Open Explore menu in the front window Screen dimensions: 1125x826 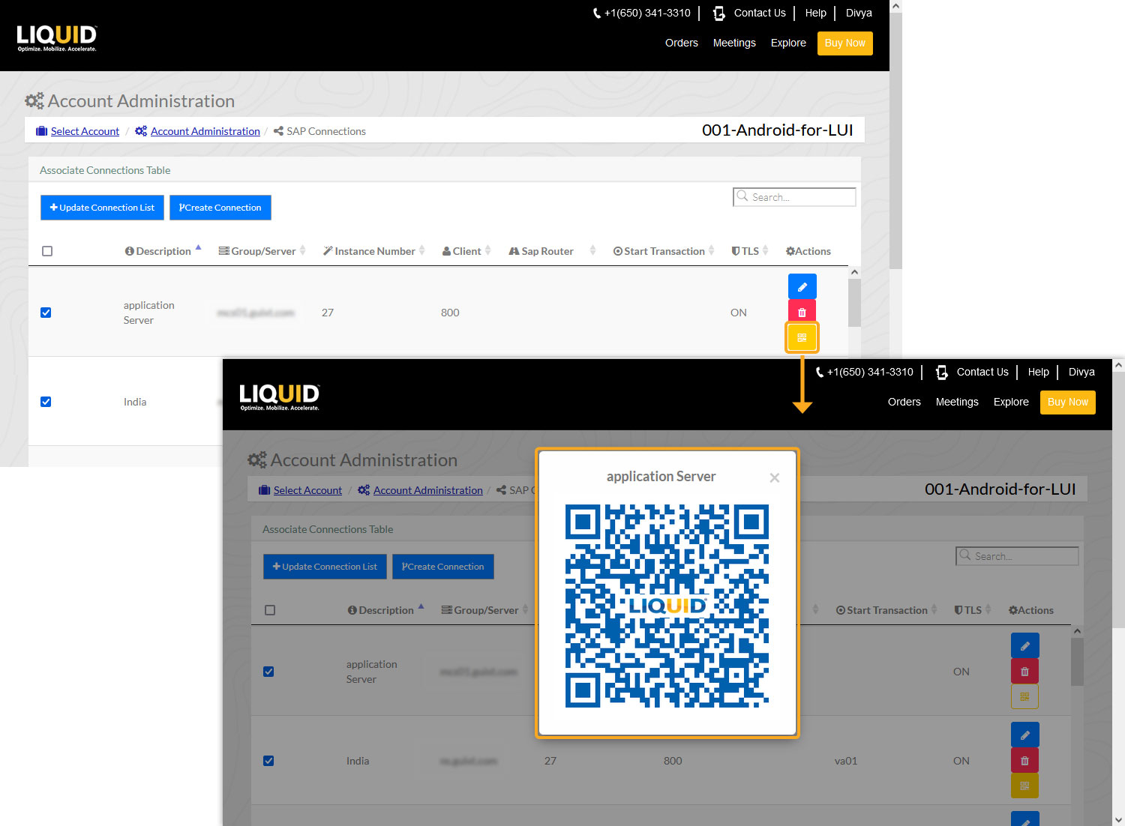click(1011, 402)
